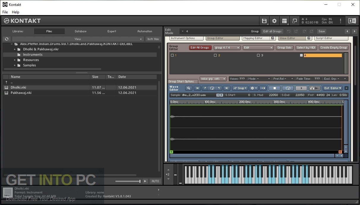360x205 pixels.
Task: Open the Excl. Grp dropdown
Action: [x=335, y=79]
